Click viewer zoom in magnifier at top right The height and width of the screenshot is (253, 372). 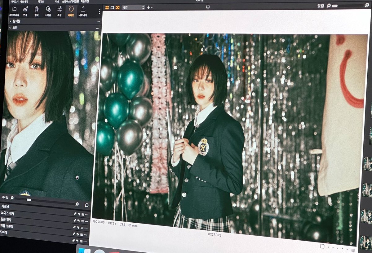point(366,5)
